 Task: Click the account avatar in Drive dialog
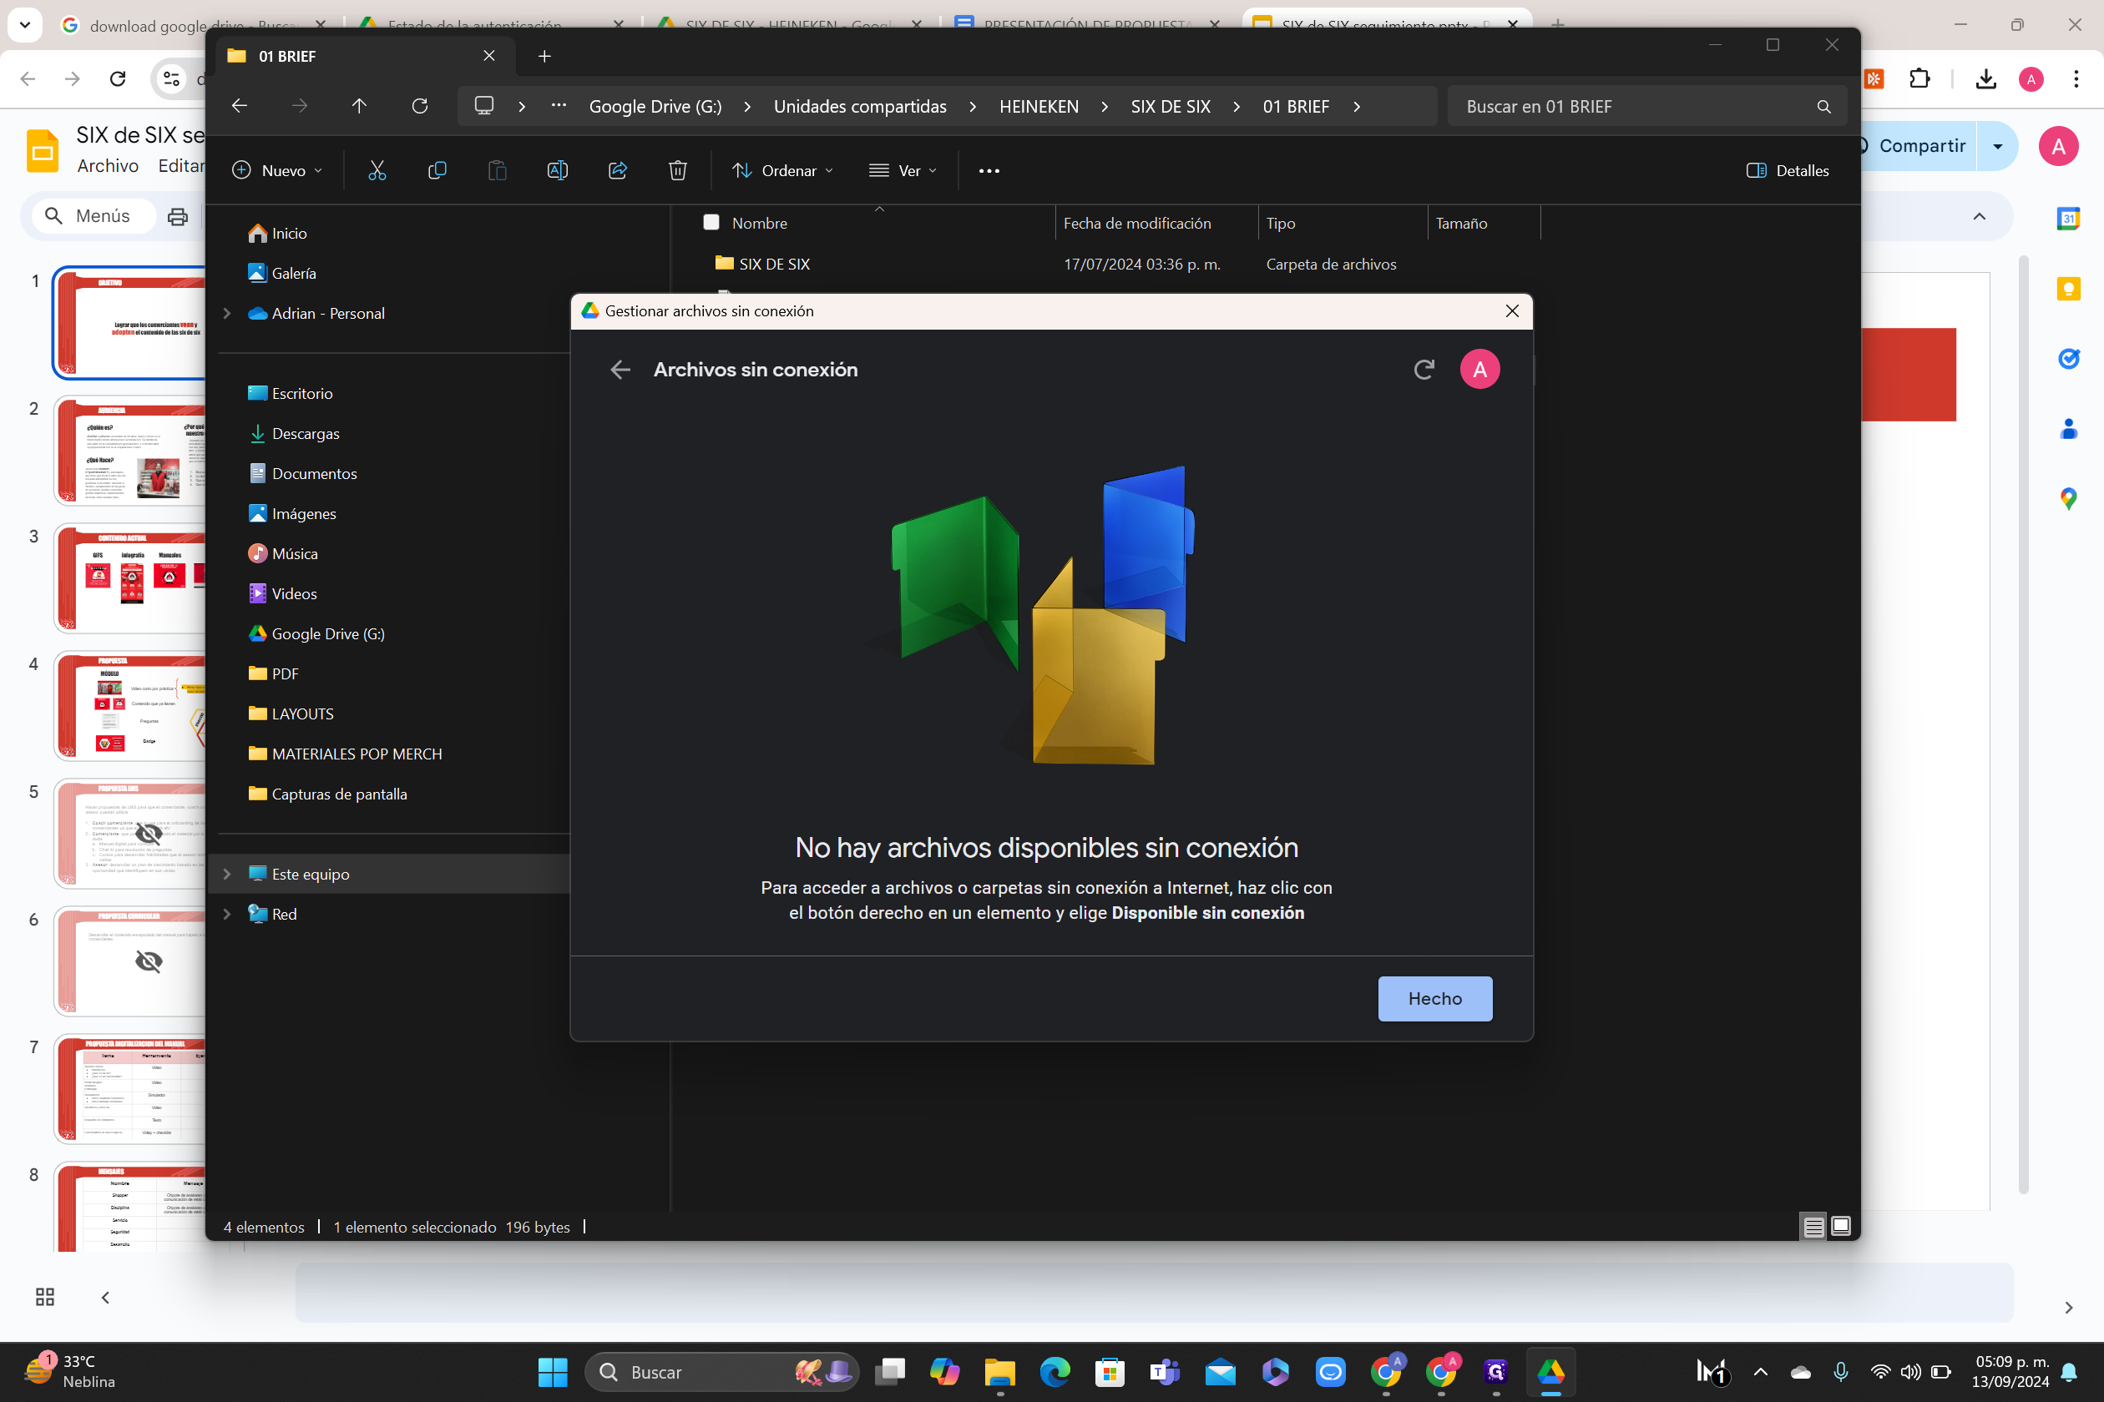pos(1479,369)
